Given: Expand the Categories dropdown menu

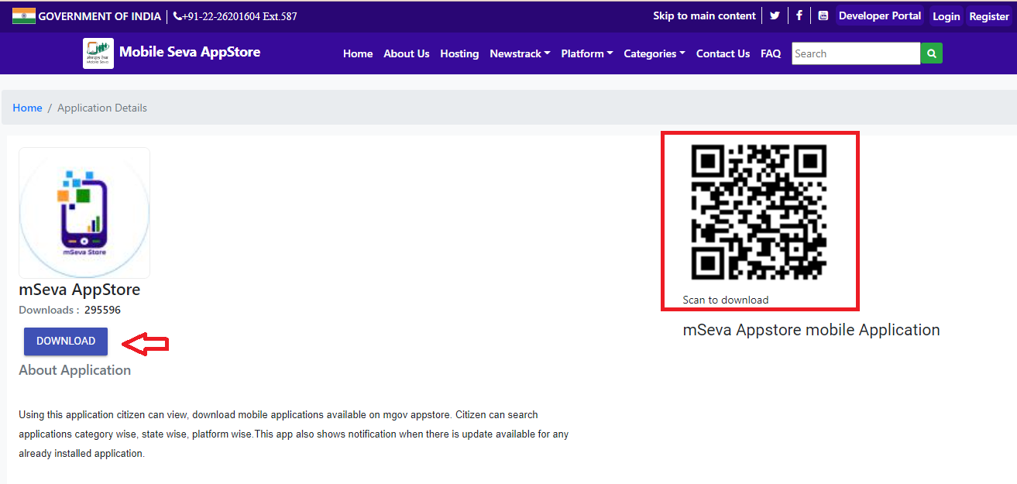Looking at the screenshot, I should point(655,53).
